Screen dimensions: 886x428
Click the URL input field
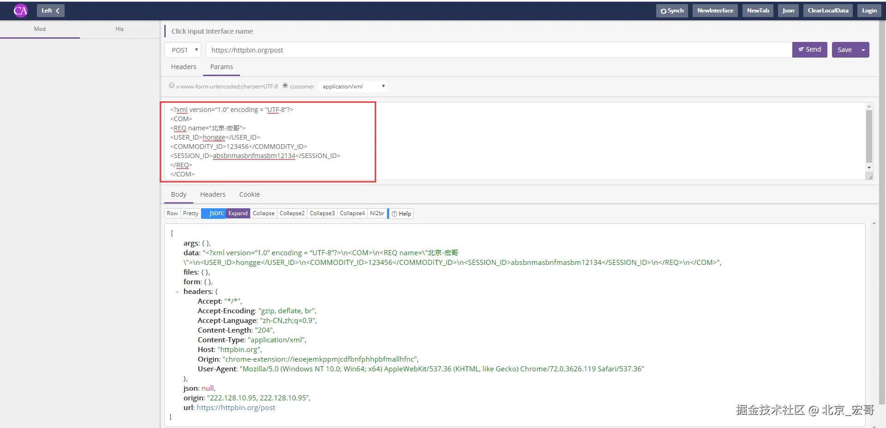499,50
